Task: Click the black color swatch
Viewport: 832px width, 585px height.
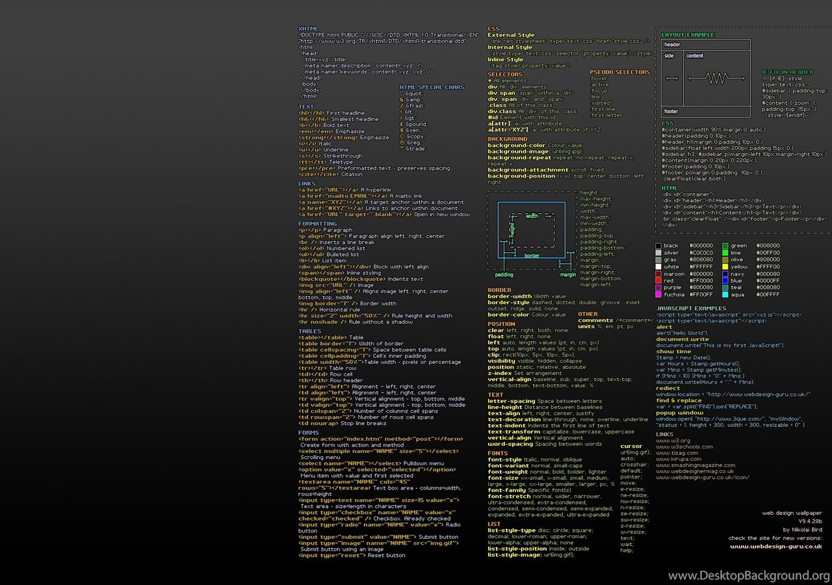Action: tap(658, 246)
